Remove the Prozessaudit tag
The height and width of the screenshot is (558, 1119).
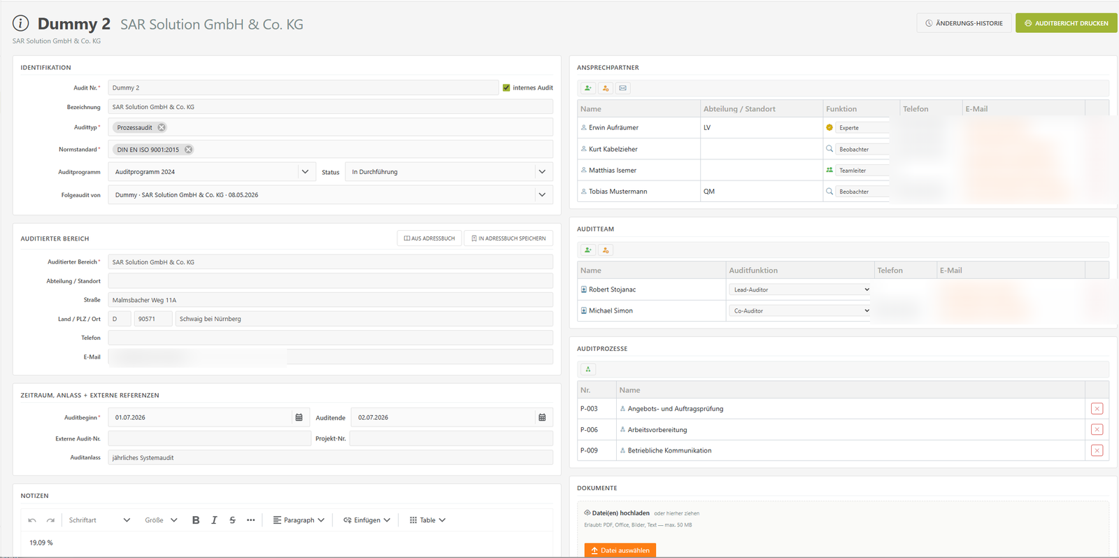pos(162,127)
